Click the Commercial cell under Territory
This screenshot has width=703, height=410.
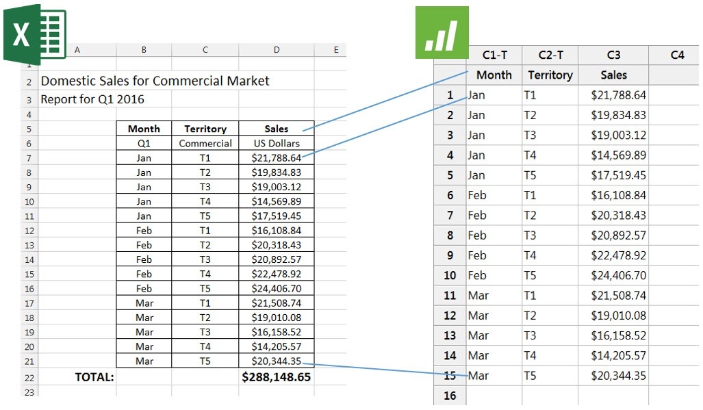point(205,143)
